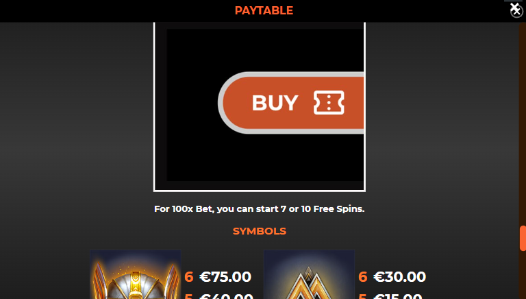This screenshot has height=299, width=526.
Task: Click the €15.00 payout for the triangle symbol
Action: pyautogui.click(x=398, y=296)
